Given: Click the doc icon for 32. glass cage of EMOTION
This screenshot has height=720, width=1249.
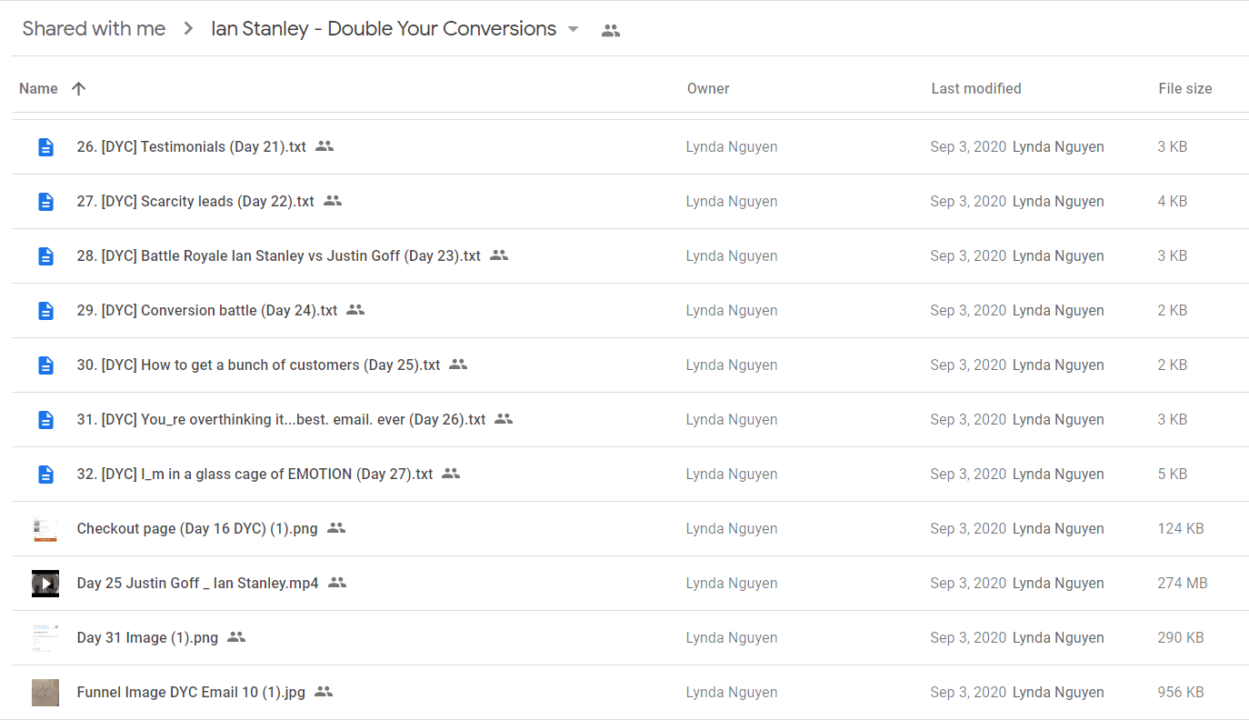Looking at the screenshot, I should [45, 474].
